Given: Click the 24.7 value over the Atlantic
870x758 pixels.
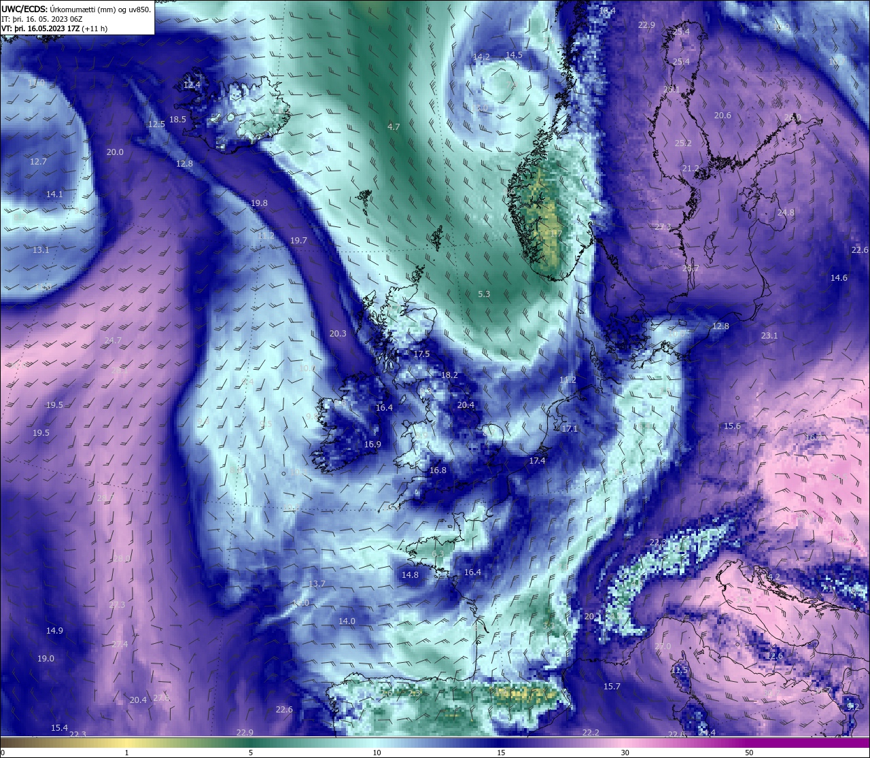Looking at the screenshot, I should coord(113,341).
